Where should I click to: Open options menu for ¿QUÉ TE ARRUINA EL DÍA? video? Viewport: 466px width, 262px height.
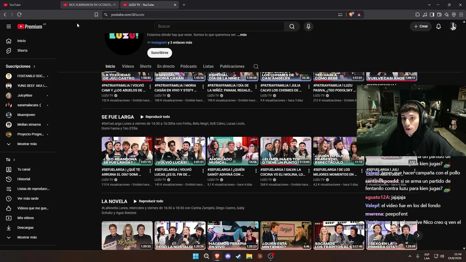[x=150, y=171]
